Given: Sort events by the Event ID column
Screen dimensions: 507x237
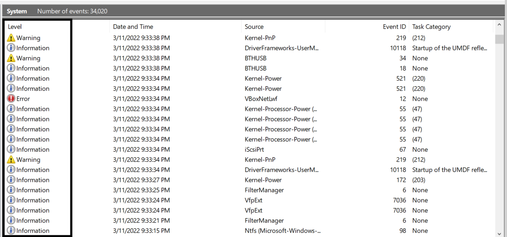Looking at the screenshot, I should tap(394, 26).
